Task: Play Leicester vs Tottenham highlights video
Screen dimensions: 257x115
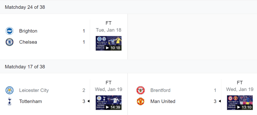Action: click(108, 103)
